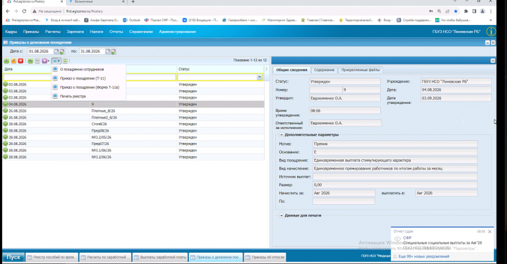Open the Отчеты menu
The height and width of the screenshot is (264, 507).
[x=116, y=32]
